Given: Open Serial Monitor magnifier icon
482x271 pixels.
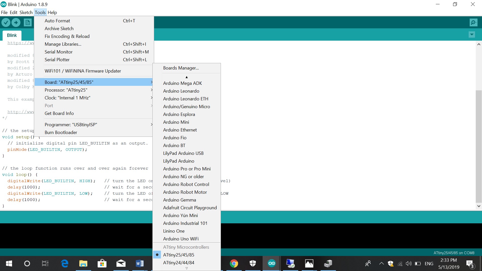Looking at the screenshot, I should [473, 23].
